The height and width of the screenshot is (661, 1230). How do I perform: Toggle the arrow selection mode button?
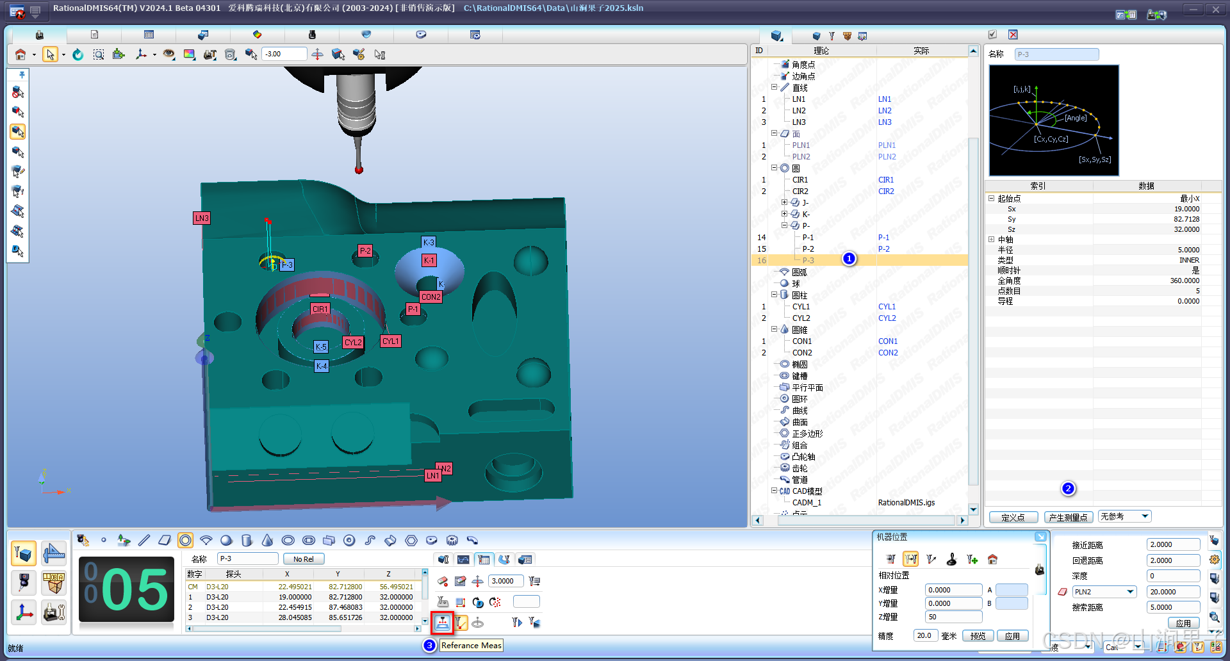50,54
